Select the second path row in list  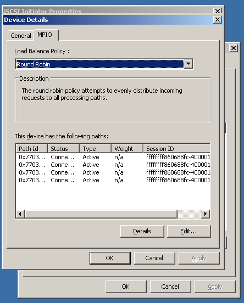113,165
